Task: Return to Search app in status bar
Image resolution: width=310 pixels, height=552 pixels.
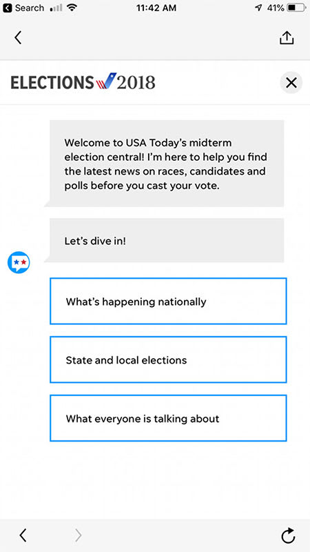Action: click(23, 8)
